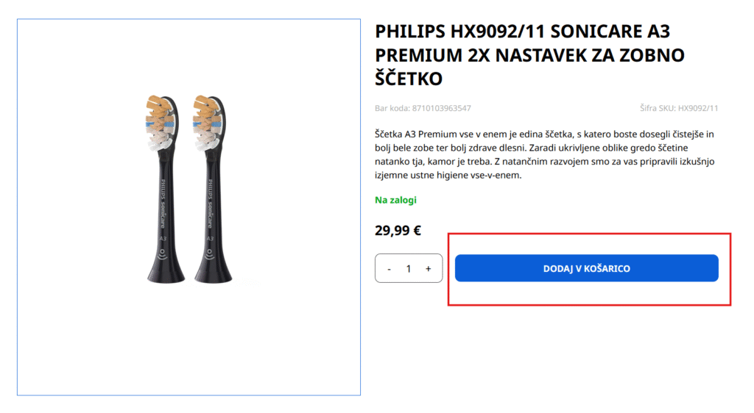Click the bristles of left brush head
Image resolution: width=754 pixels, height=413 pixels.
pyautogui.click(x=161, y=123)
